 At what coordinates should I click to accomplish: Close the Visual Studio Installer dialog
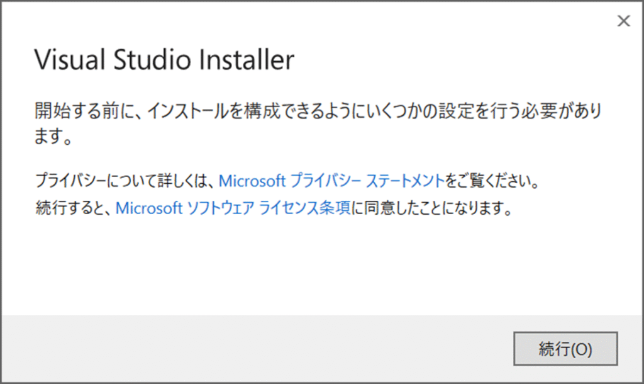(x=623, y=21)
